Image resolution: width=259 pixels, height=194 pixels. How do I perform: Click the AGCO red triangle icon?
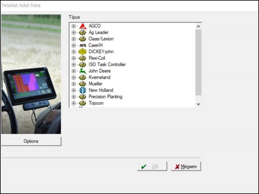point(83,26)
